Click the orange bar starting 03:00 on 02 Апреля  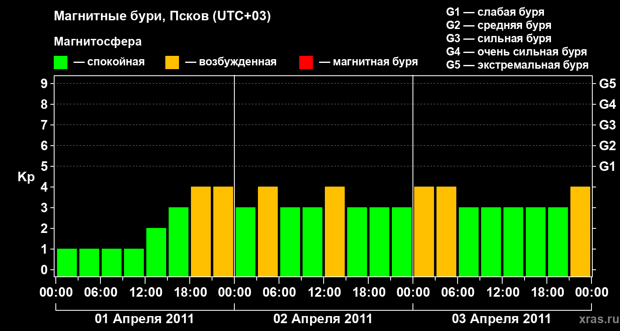(268, 231)
